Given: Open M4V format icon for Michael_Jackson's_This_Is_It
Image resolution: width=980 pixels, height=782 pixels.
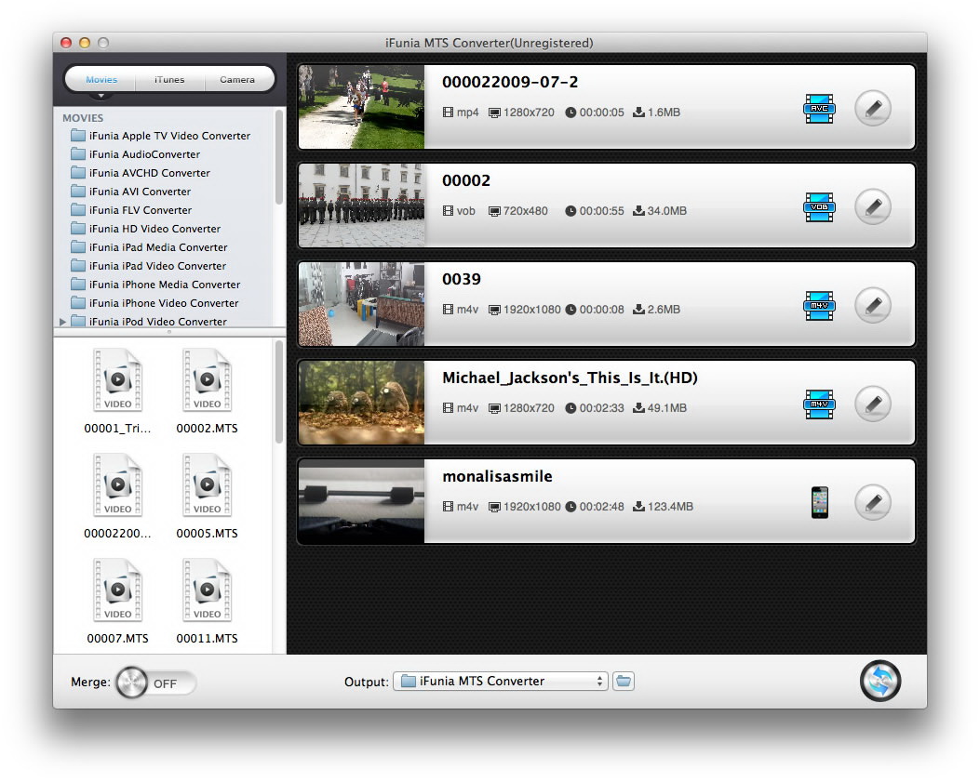Looking at the screenshot, I should pos(819,404).
